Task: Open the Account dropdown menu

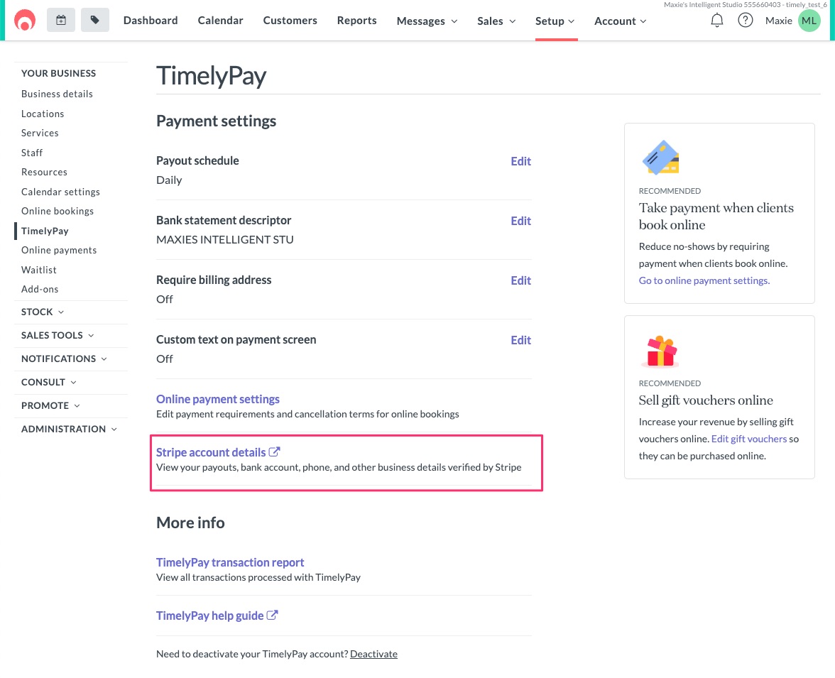Action: (x=621, y=21)
